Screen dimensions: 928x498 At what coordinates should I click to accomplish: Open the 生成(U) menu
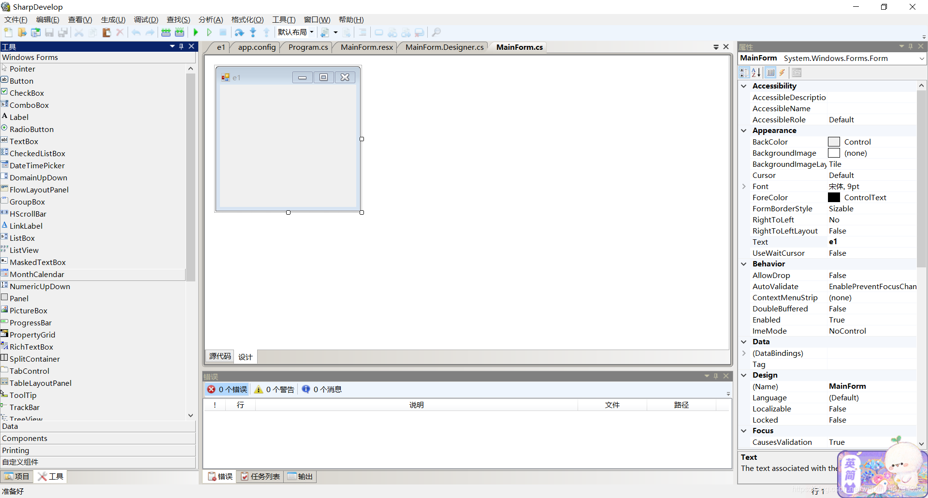click(113, 19)
